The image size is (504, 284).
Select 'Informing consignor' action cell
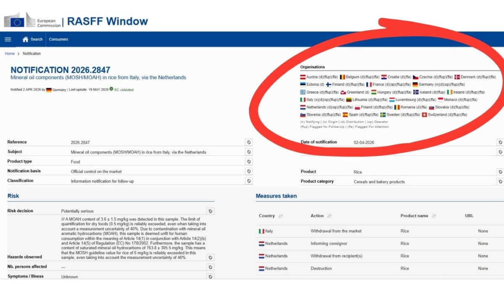[329, 243]
